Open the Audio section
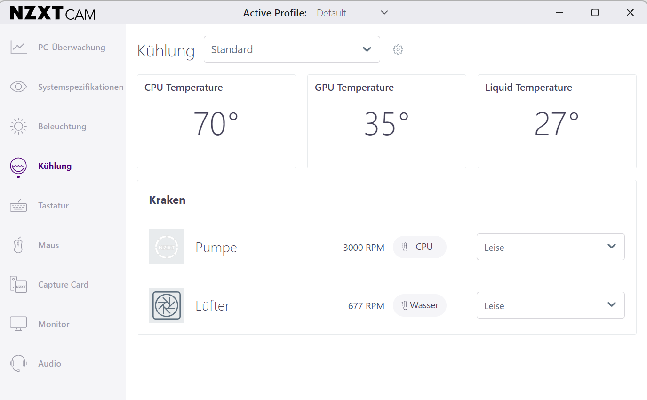This screenshot has width=647, height=400. tap(63, 363)
